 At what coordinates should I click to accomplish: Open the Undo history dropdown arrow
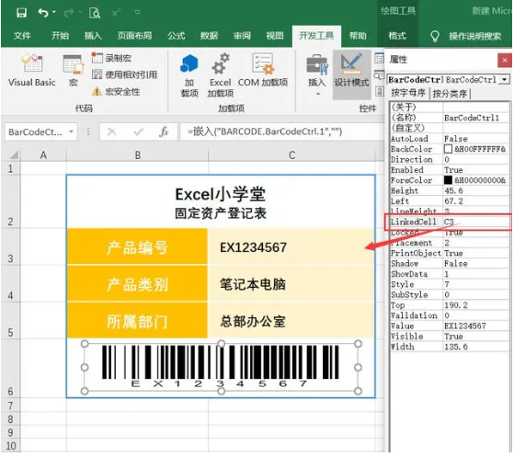54,13
